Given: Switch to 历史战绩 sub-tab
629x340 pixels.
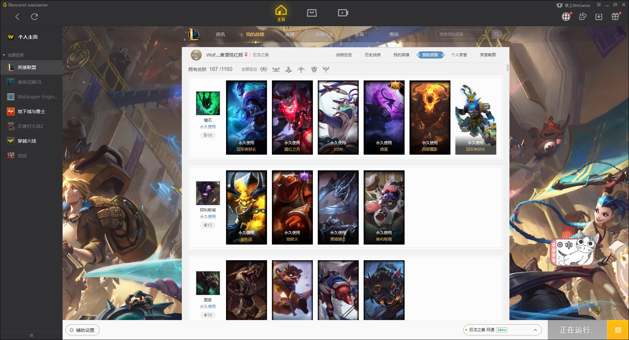Looking at the screenshot, I should click(372, 55).
